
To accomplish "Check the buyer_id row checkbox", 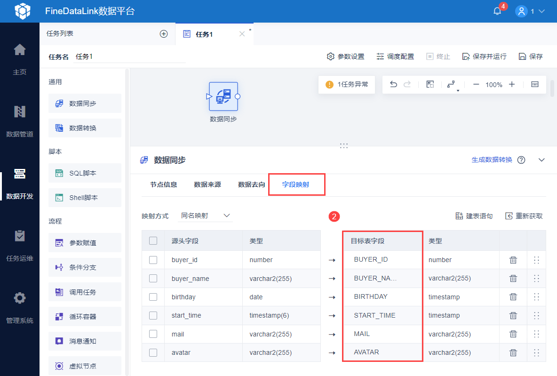I will click(153, 260).
